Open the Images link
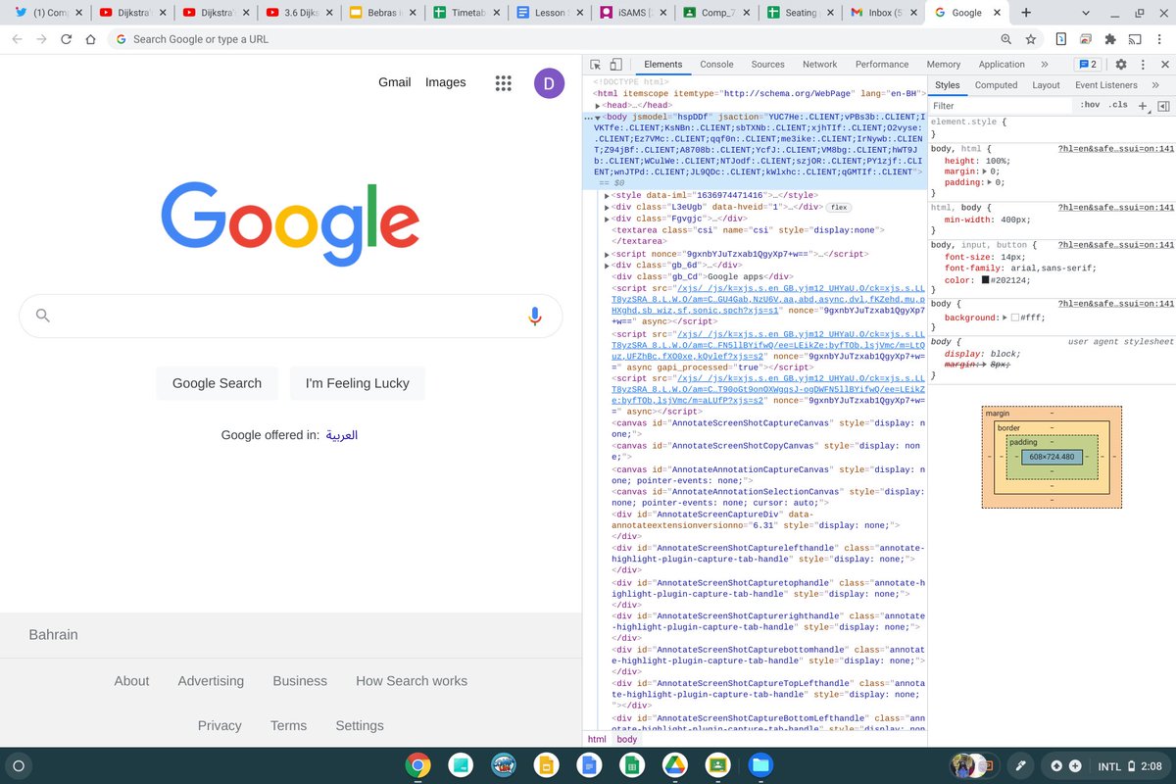Image resolution: width=1176 pixels, height=784 pixels. 446,82
